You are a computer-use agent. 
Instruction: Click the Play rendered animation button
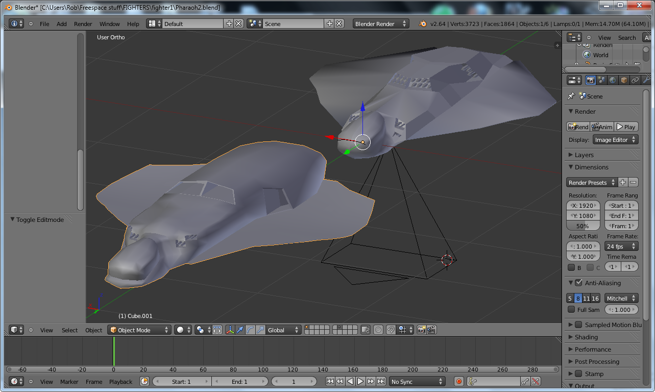626,127
